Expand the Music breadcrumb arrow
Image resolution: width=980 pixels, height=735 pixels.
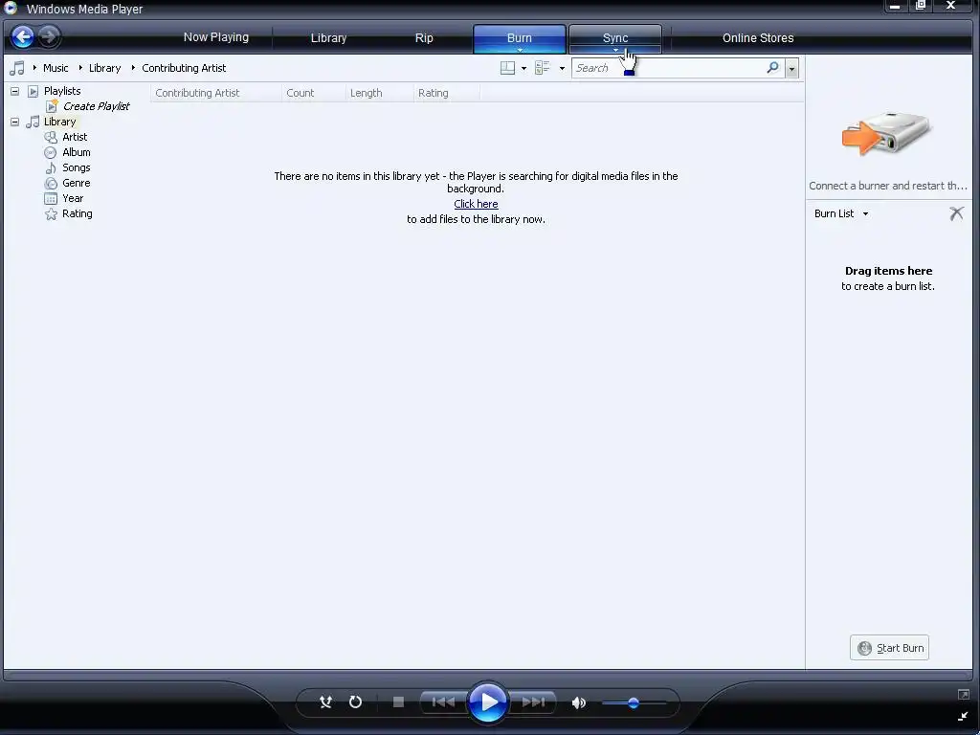click(34, 68)
